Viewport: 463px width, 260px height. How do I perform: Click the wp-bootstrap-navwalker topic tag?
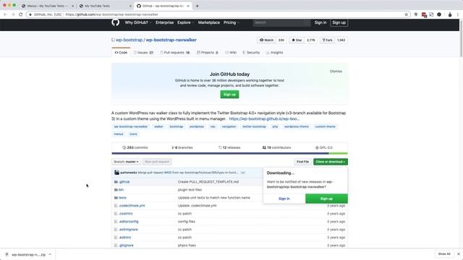coord(131,126)
